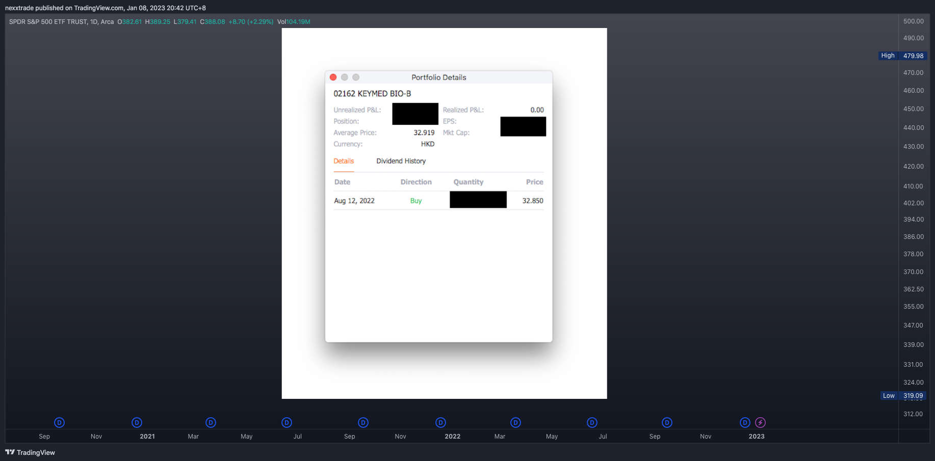Click the TradingView logo at the bottom left
This screenshot has width=935, height=461.
30,452
